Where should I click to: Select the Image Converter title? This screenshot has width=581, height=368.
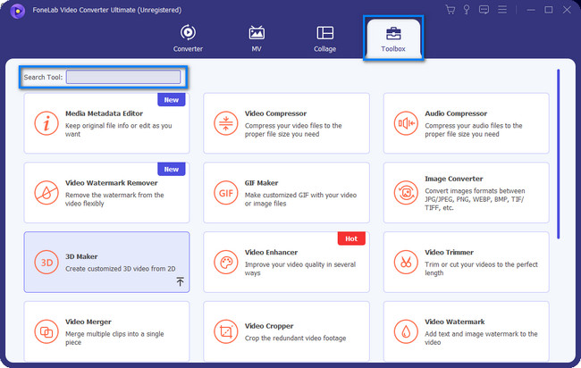pos(454,179)
